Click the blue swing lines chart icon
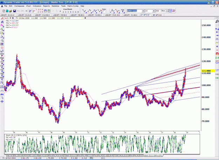Screen dimensions: 219x160 point(30,11)
